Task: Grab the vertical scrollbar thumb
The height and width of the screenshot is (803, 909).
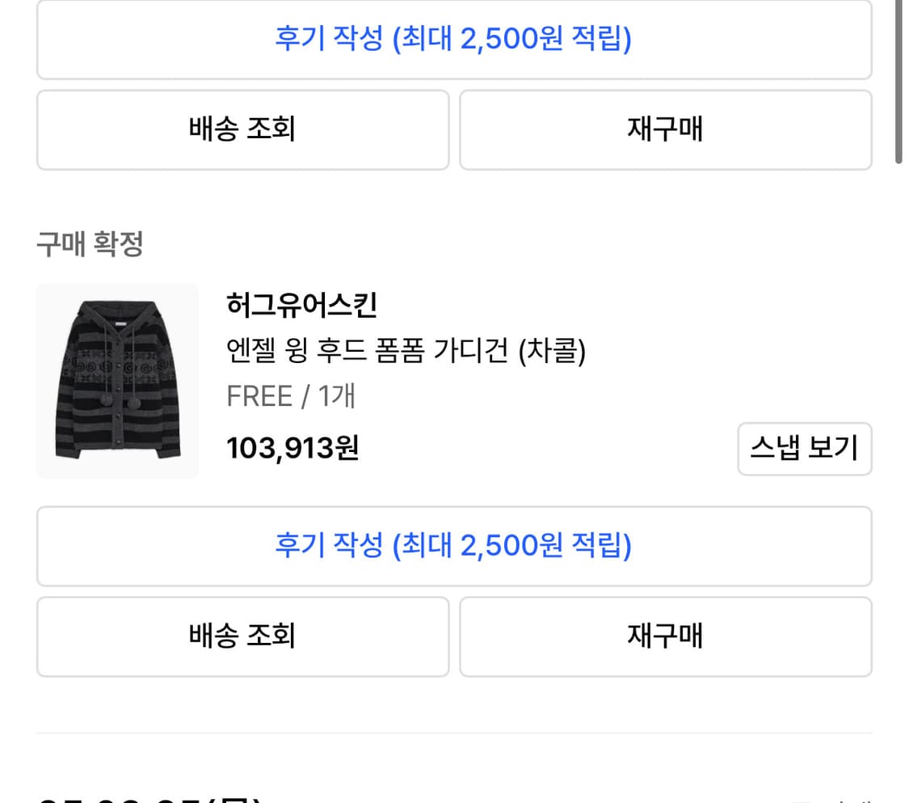Action: click(x=898, y=81)
